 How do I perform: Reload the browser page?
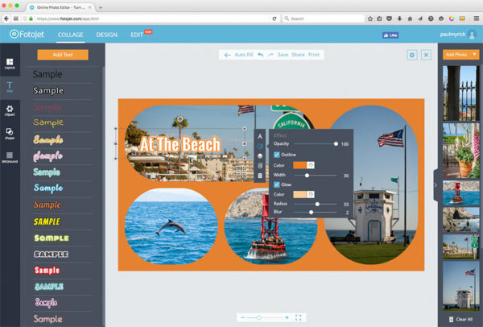tap(275, 19)
